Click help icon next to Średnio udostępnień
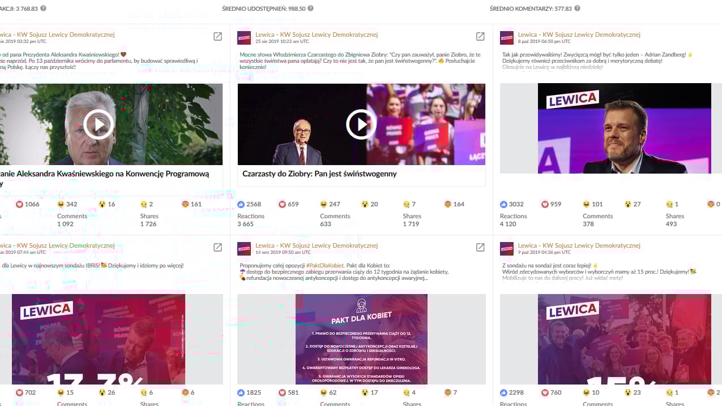722x406 pixels. pos(310,8)
